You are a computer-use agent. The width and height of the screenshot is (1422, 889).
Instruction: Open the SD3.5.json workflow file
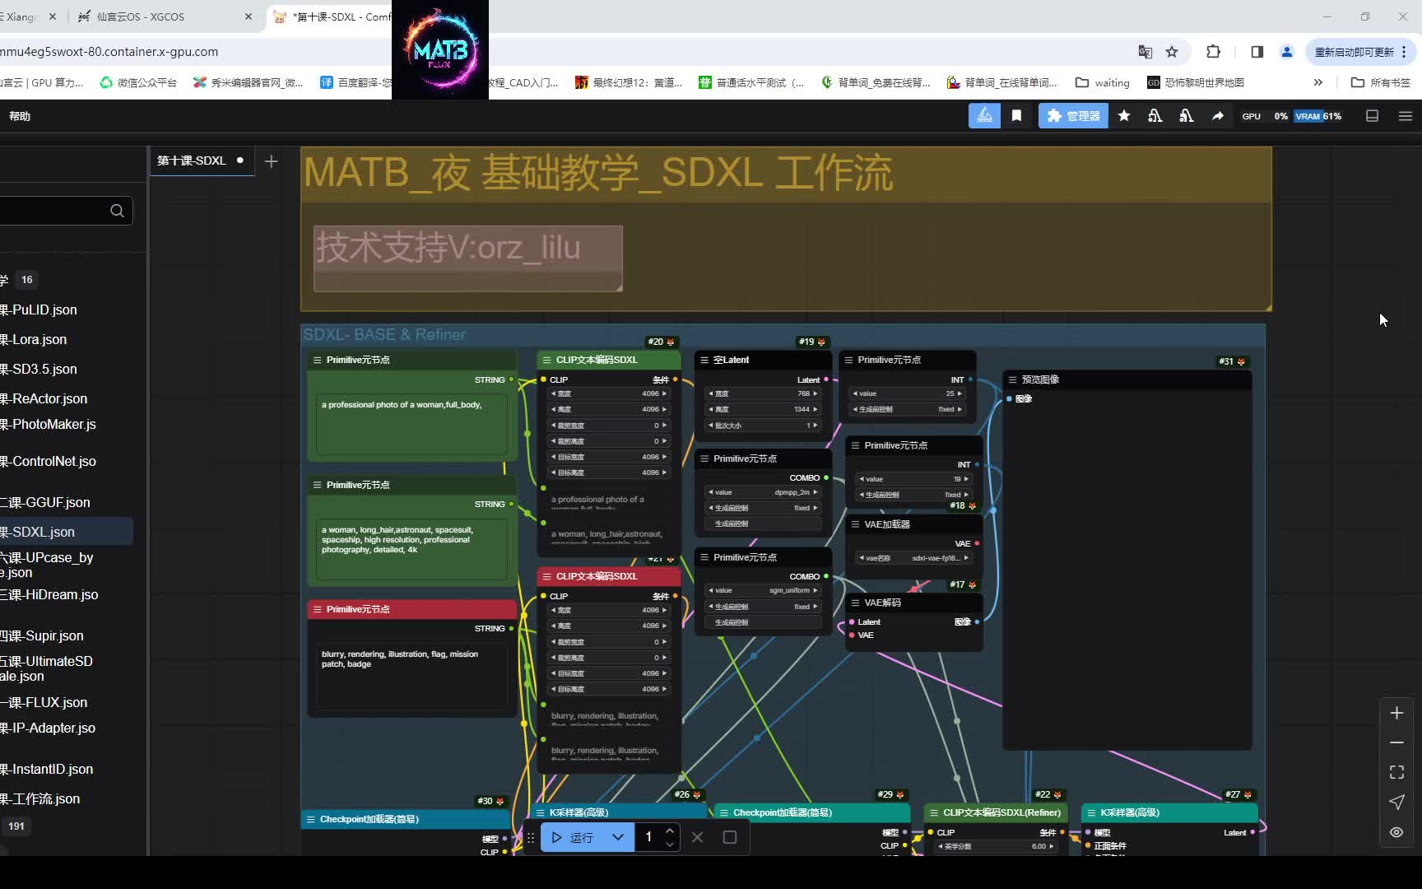(x=39, y=369)
